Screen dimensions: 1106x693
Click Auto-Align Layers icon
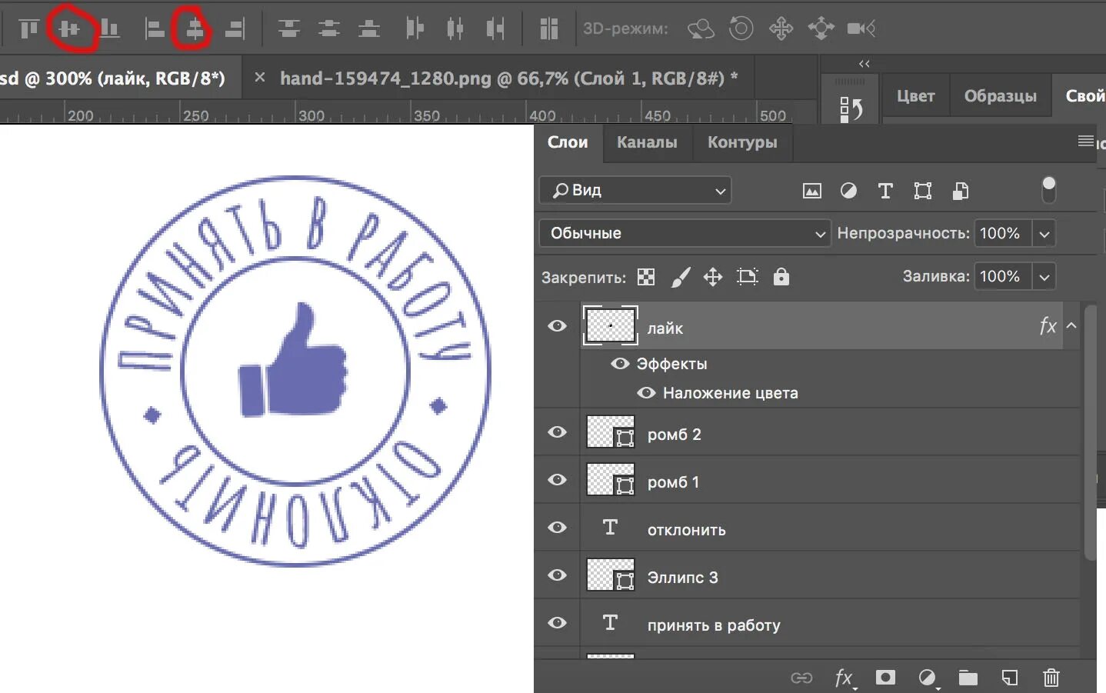[548, 29]
